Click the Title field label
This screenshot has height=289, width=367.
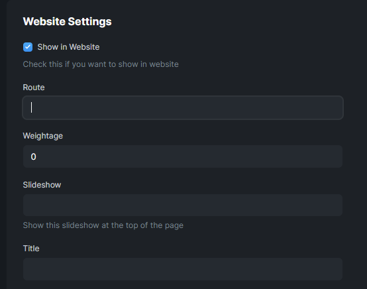[31, 249]
